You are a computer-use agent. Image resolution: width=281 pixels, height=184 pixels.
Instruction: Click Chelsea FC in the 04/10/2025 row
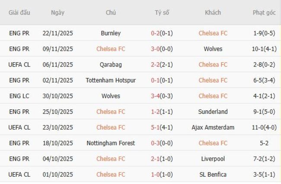pyautogui.click(x=111, y=159)
